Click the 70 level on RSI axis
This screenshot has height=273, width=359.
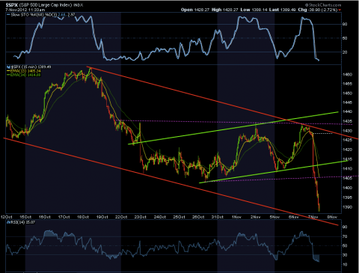click(x=345, y=236)
